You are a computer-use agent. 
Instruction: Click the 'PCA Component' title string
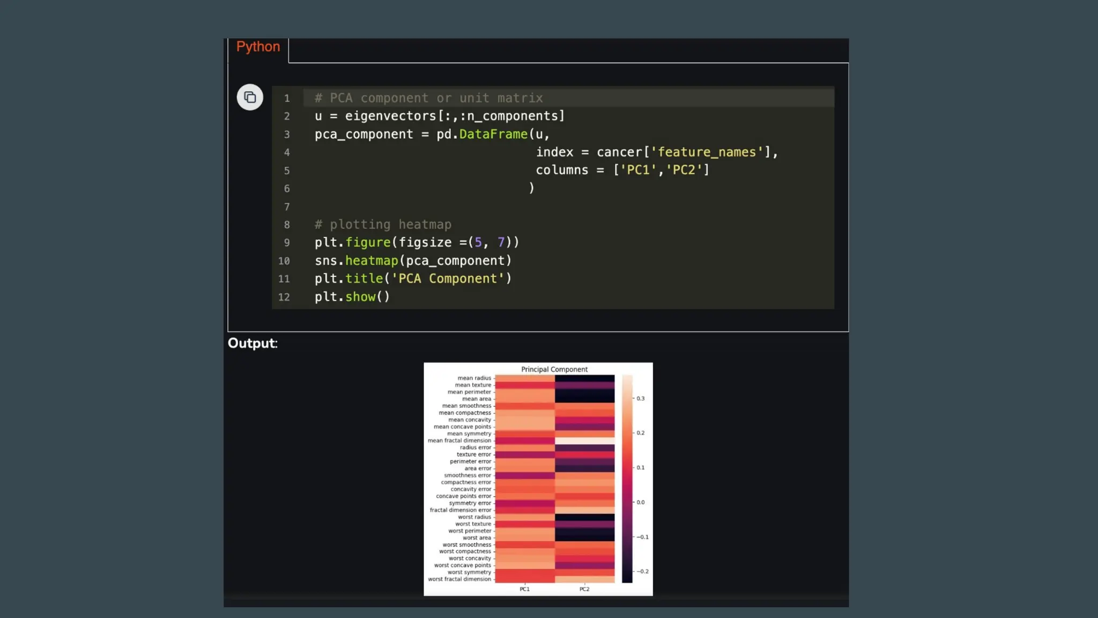coord(448,279)
